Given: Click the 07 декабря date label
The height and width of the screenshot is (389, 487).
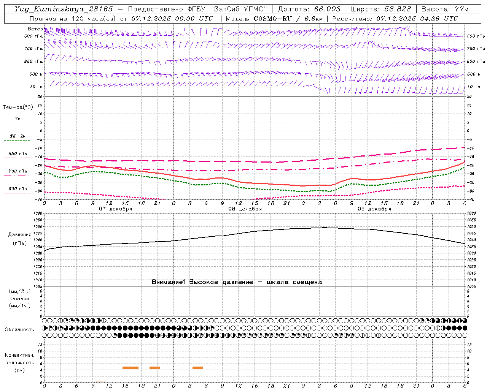Looking at the screenshot, I should (x=115, y=209).
